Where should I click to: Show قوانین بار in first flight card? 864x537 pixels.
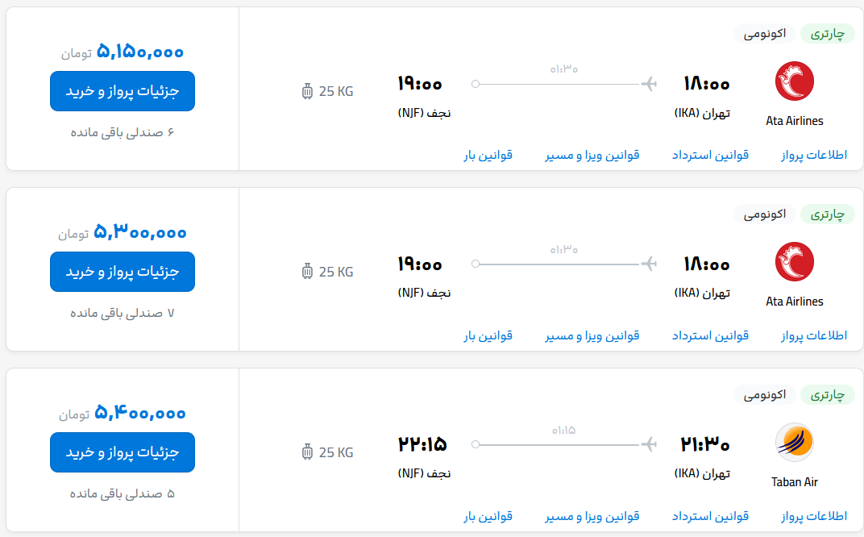(488, 155)
